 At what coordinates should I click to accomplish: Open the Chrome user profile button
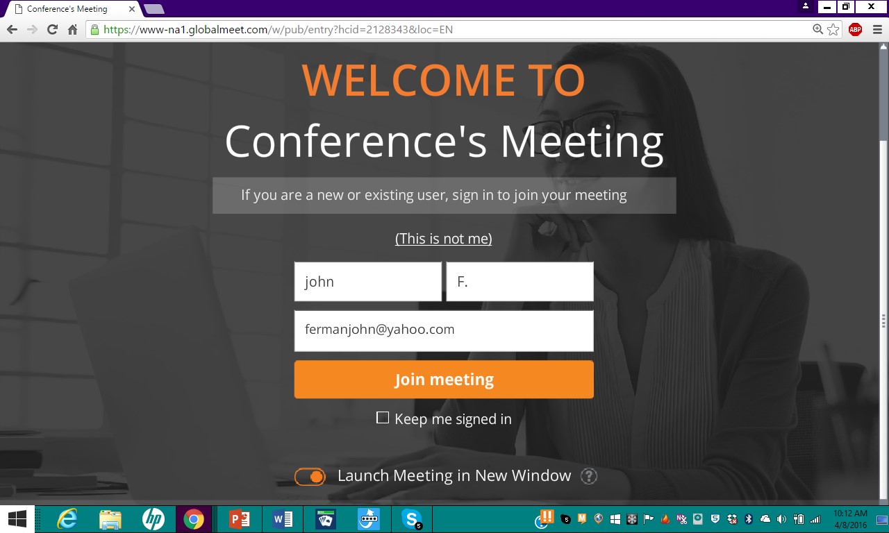point(806,7)
